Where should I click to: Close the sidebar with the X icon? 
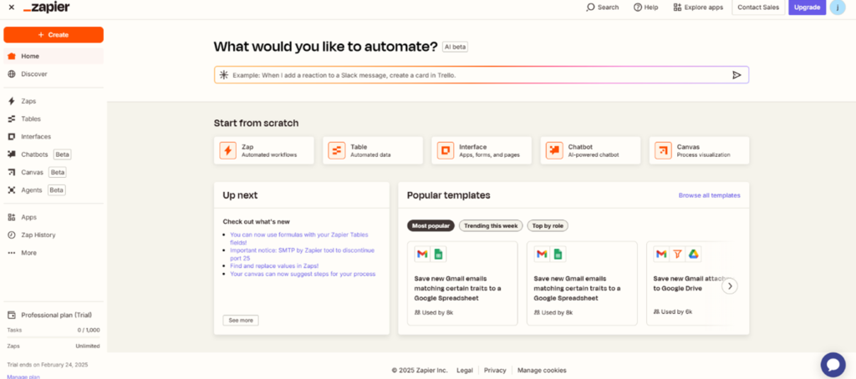[12, 8]
